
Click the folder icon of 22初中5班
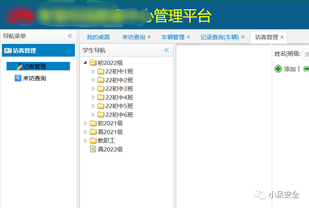pos(101,106)
